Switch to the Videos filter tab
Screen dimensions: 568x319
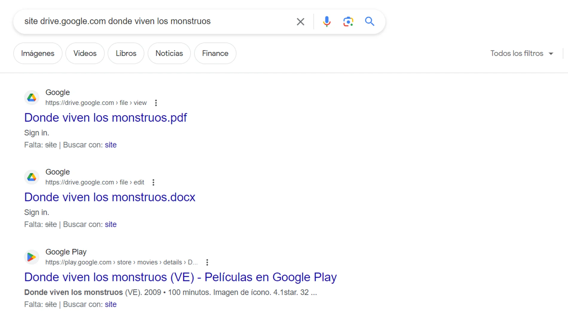(85, 53)
